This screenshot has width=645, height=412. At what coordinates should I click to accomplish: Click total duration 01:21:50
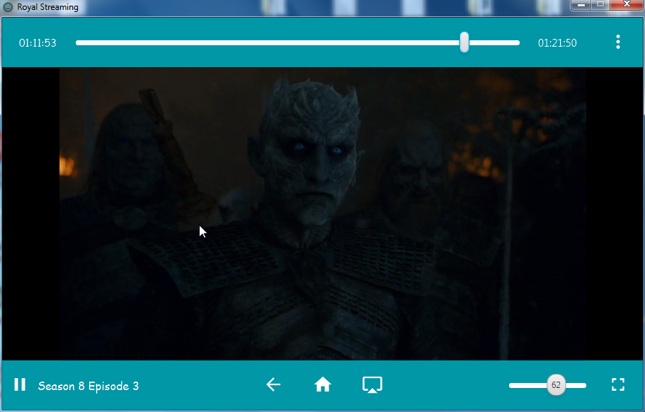click(557, 42)
